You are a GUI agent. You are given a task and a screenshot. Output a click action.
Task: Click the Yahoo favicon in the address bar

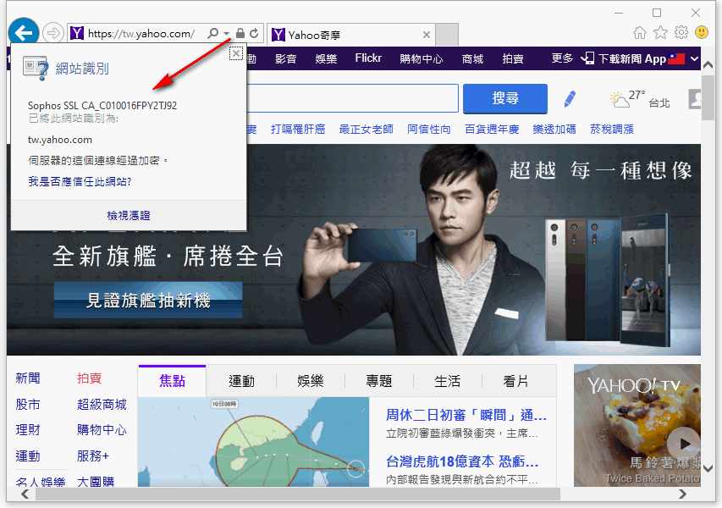(77, 33)
